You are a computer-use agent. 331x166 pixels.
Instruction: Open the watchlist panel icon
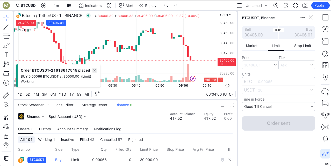(x=325, y=18)
